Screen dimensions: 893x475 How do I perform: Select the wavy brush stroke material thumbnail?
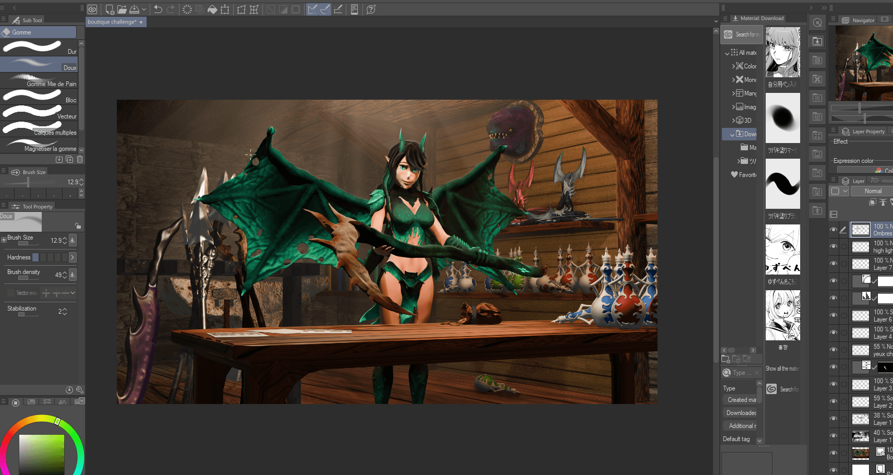point(782,184)
